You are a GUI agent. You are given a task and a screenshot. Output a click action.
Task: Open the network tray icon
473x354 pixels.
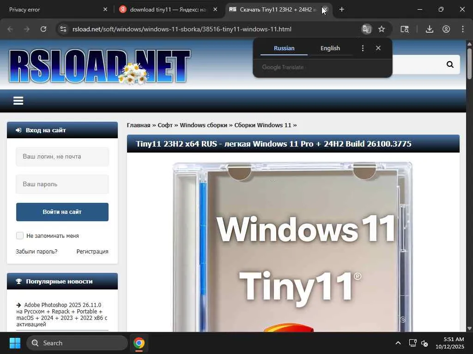tap(412, 343)
